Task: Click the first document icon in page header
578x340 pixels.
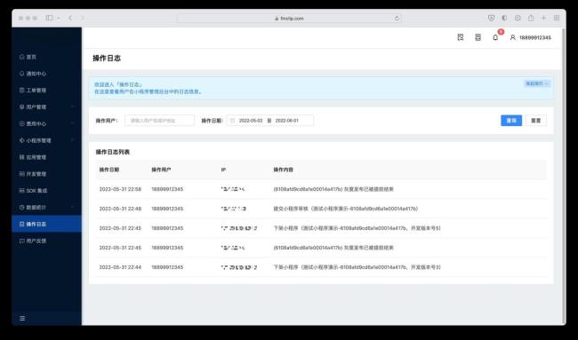Action: [461, 37]
